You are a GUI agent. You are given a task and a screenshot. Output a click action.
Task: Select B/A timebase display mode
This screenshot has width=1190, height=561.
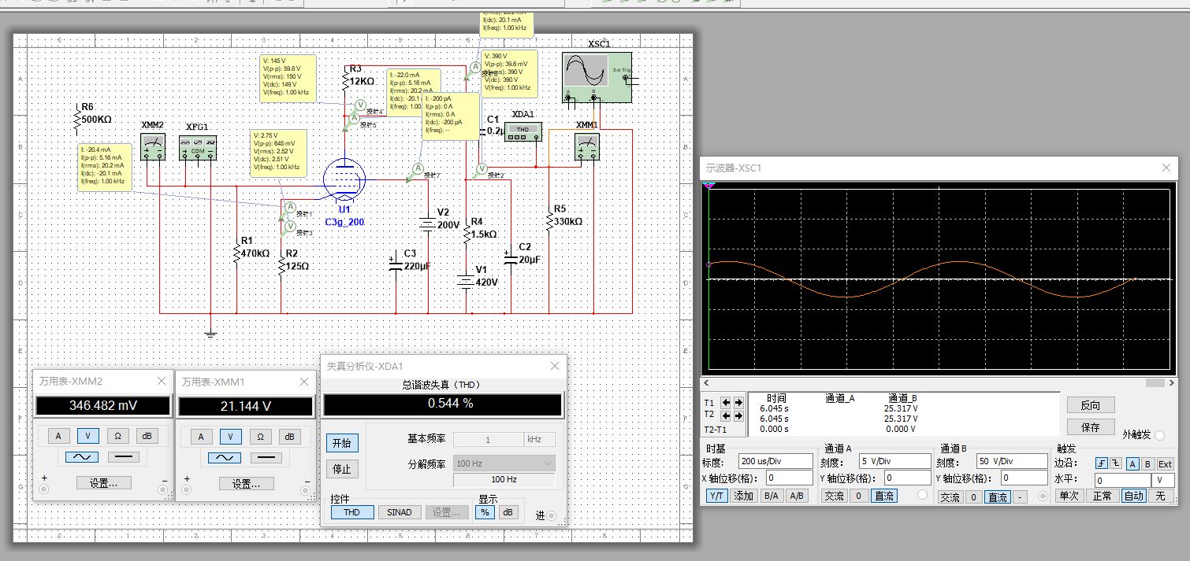[771, 496]
